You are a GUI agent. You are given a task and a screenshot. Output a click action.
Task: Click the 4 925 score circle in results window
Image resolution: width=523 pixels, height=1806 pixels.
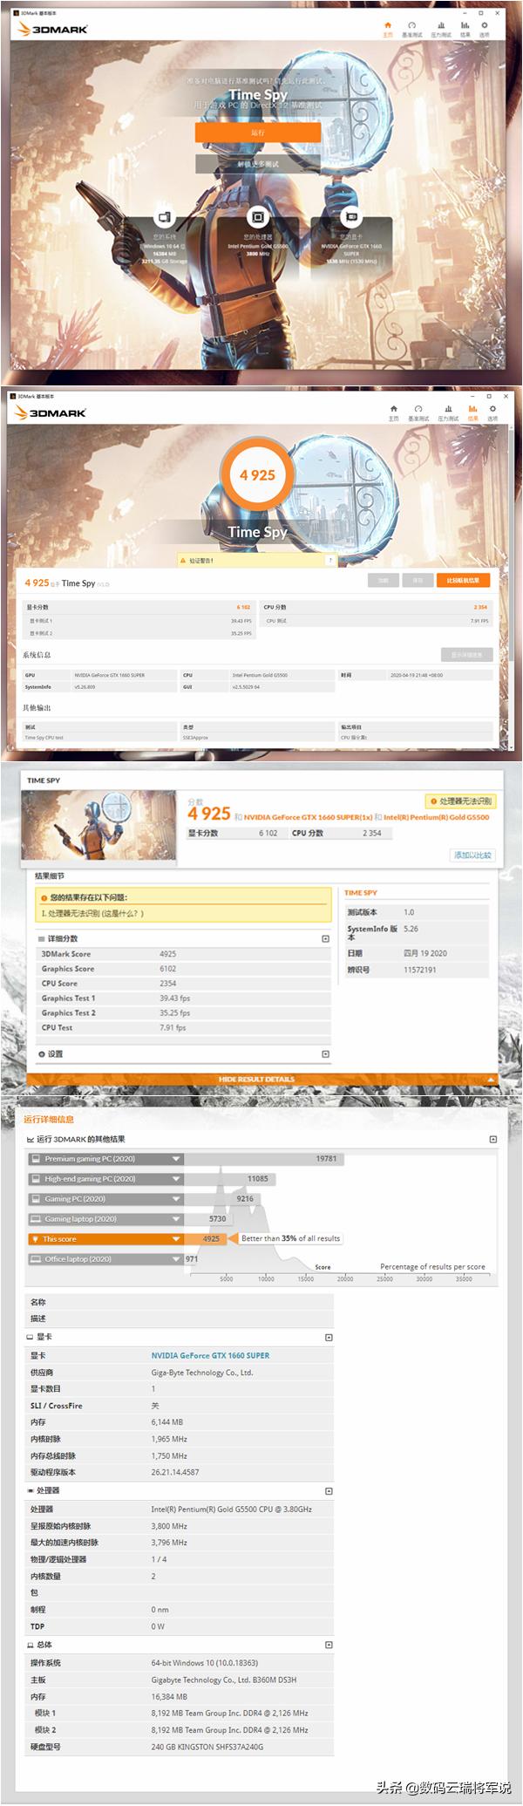coord(257,475)
